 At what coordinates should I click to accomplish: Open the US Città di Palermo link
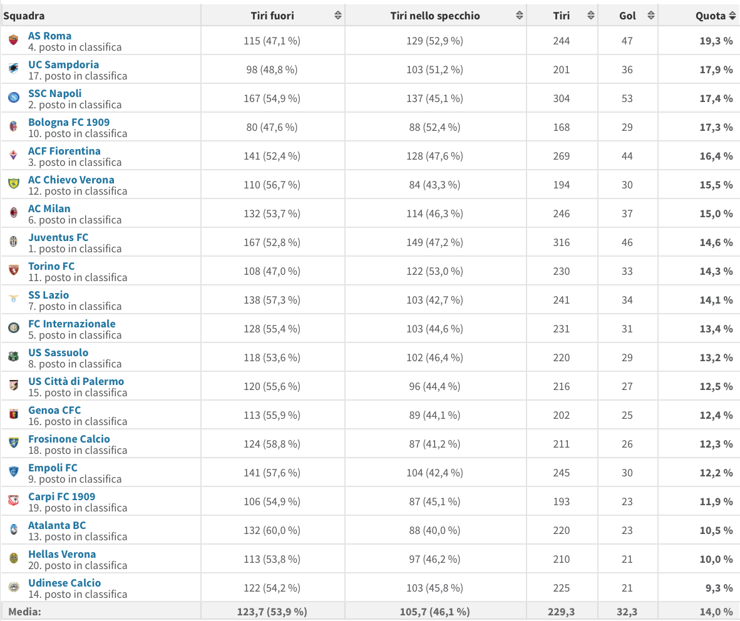point(76,381)
